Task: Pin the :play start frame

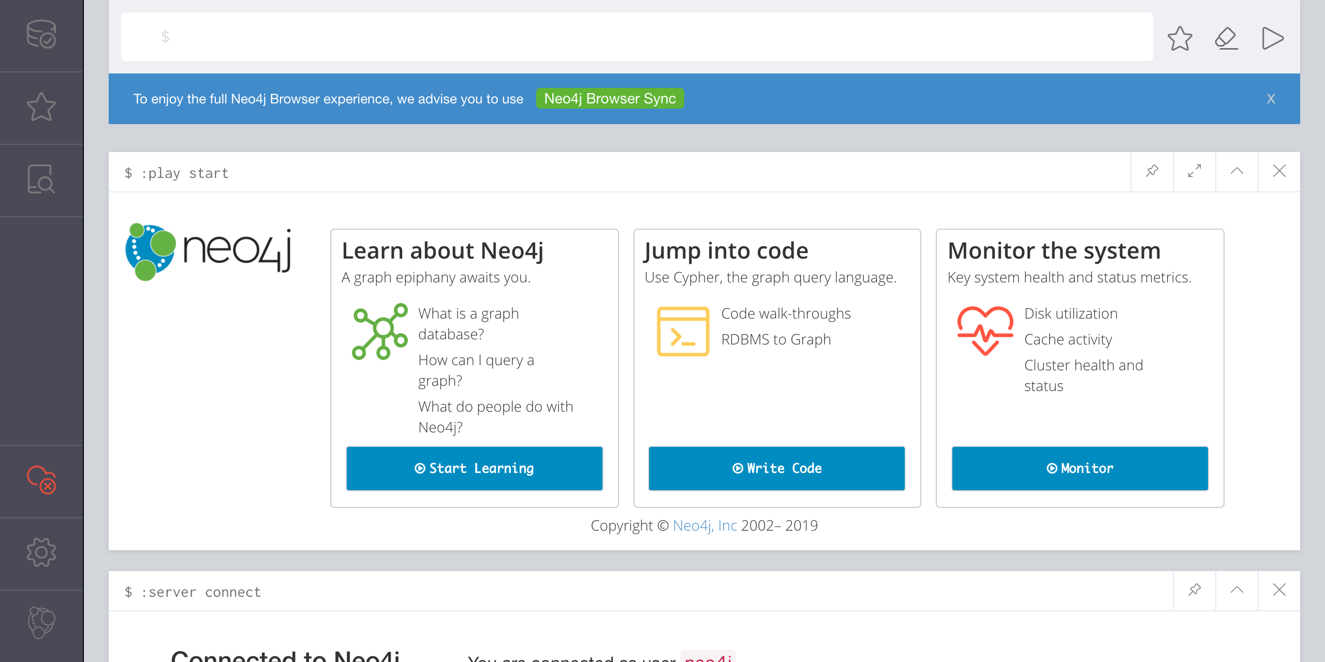Action: [1152, 171]
